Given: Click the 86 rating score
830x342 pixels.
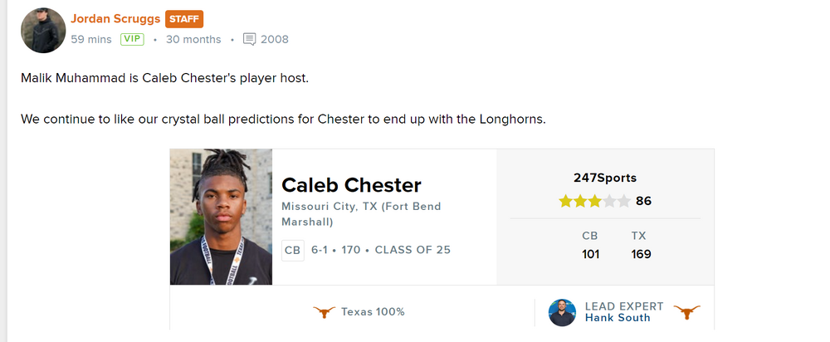Looking at the screenshot, I should tap(643, 201).
